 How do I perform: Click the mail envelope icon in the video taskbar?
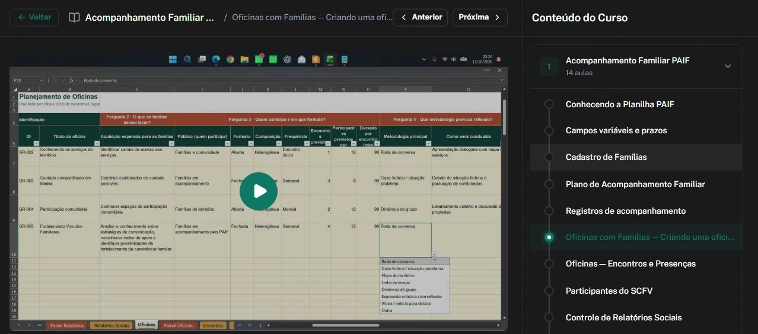[302, 59]
